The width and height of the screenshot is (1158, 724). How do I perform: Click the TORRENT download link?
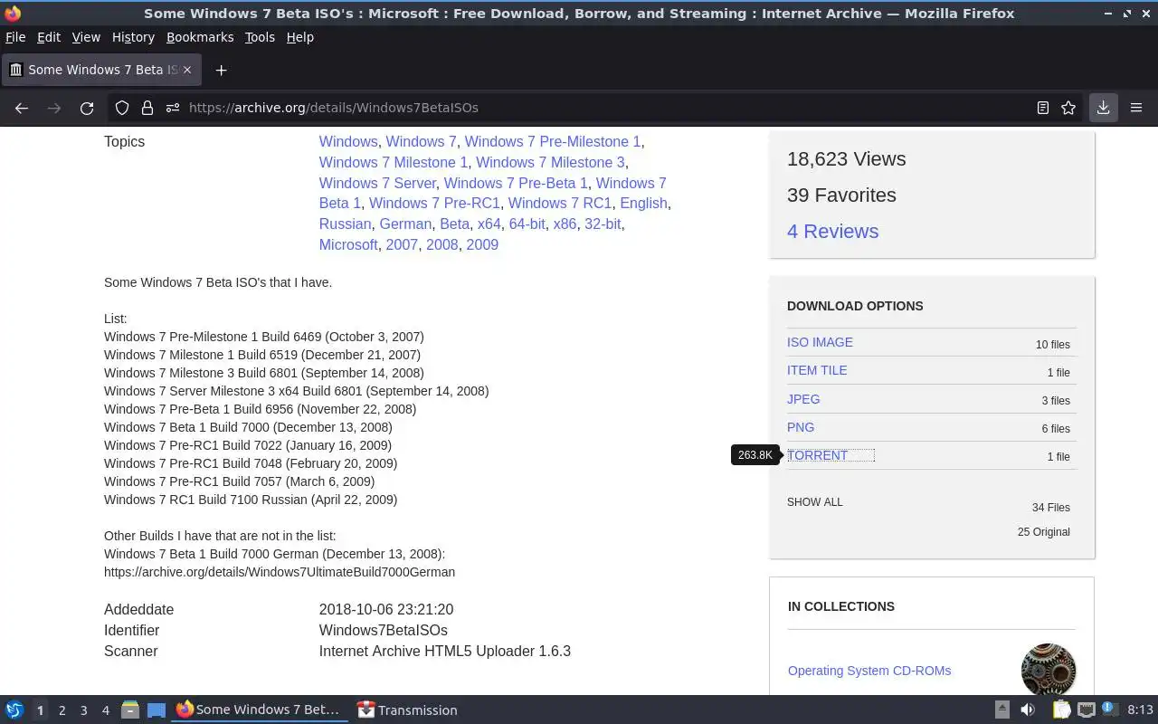817,455
